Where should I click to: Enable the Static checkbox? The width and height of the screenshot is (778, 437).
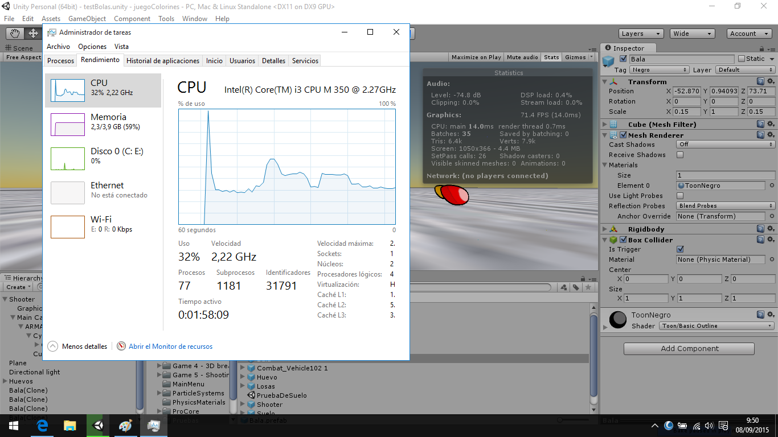742,59
